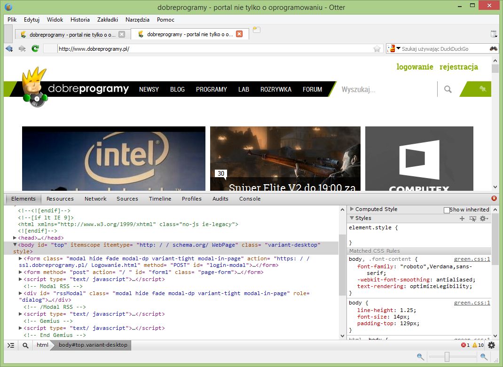The image size is (503, 367).
Task: Switch to the Network tab in DevTools
Action: 95,199
